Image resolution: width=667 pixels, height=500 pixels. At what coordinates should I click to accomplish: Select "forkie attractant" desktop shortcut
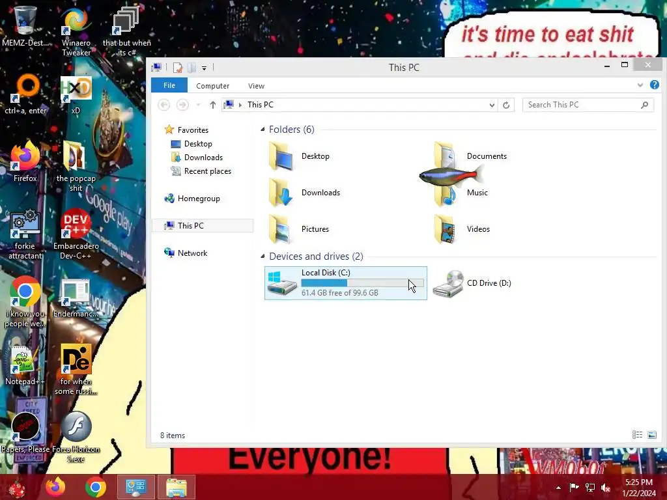(25, 234)
